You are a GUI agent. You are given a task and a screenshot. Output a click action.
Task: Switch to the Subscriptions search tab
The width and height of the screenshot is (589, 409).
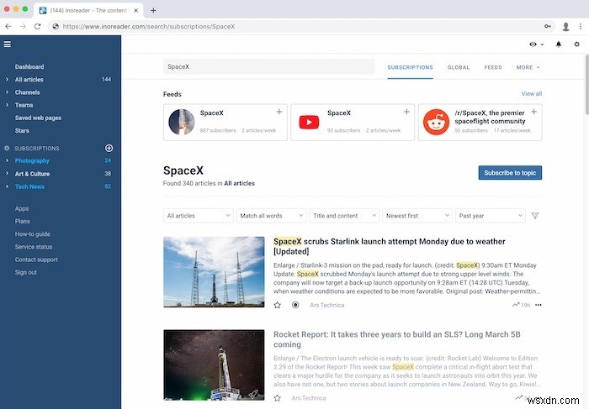point(411,67)
